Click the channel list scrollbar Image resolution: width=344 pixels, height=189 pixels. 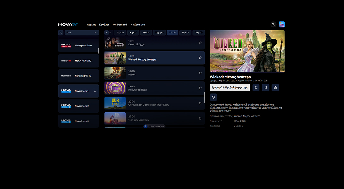pos(98,51)
